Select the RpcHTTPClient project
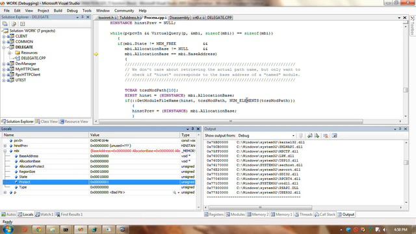The width and height of the screenshot is (416, 234). [x=28, y=75]
